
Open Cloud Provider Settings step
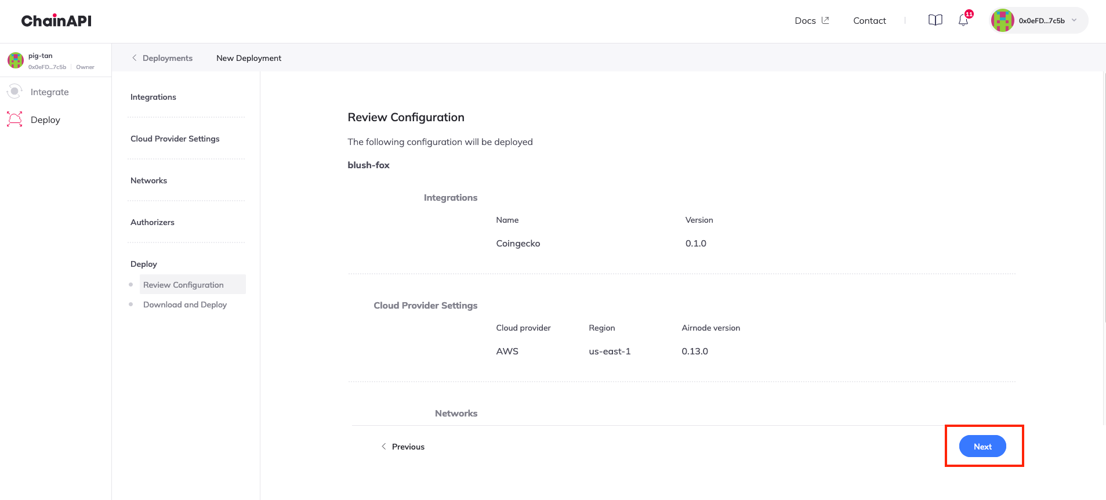point(175,139)
